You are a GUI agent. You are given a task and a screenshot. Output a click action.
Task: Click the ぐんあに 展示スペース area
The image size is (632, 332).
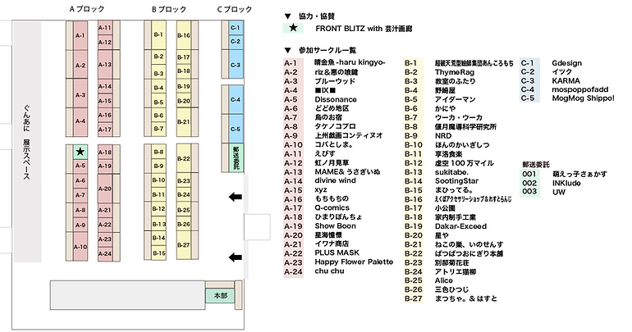(27, 142)
